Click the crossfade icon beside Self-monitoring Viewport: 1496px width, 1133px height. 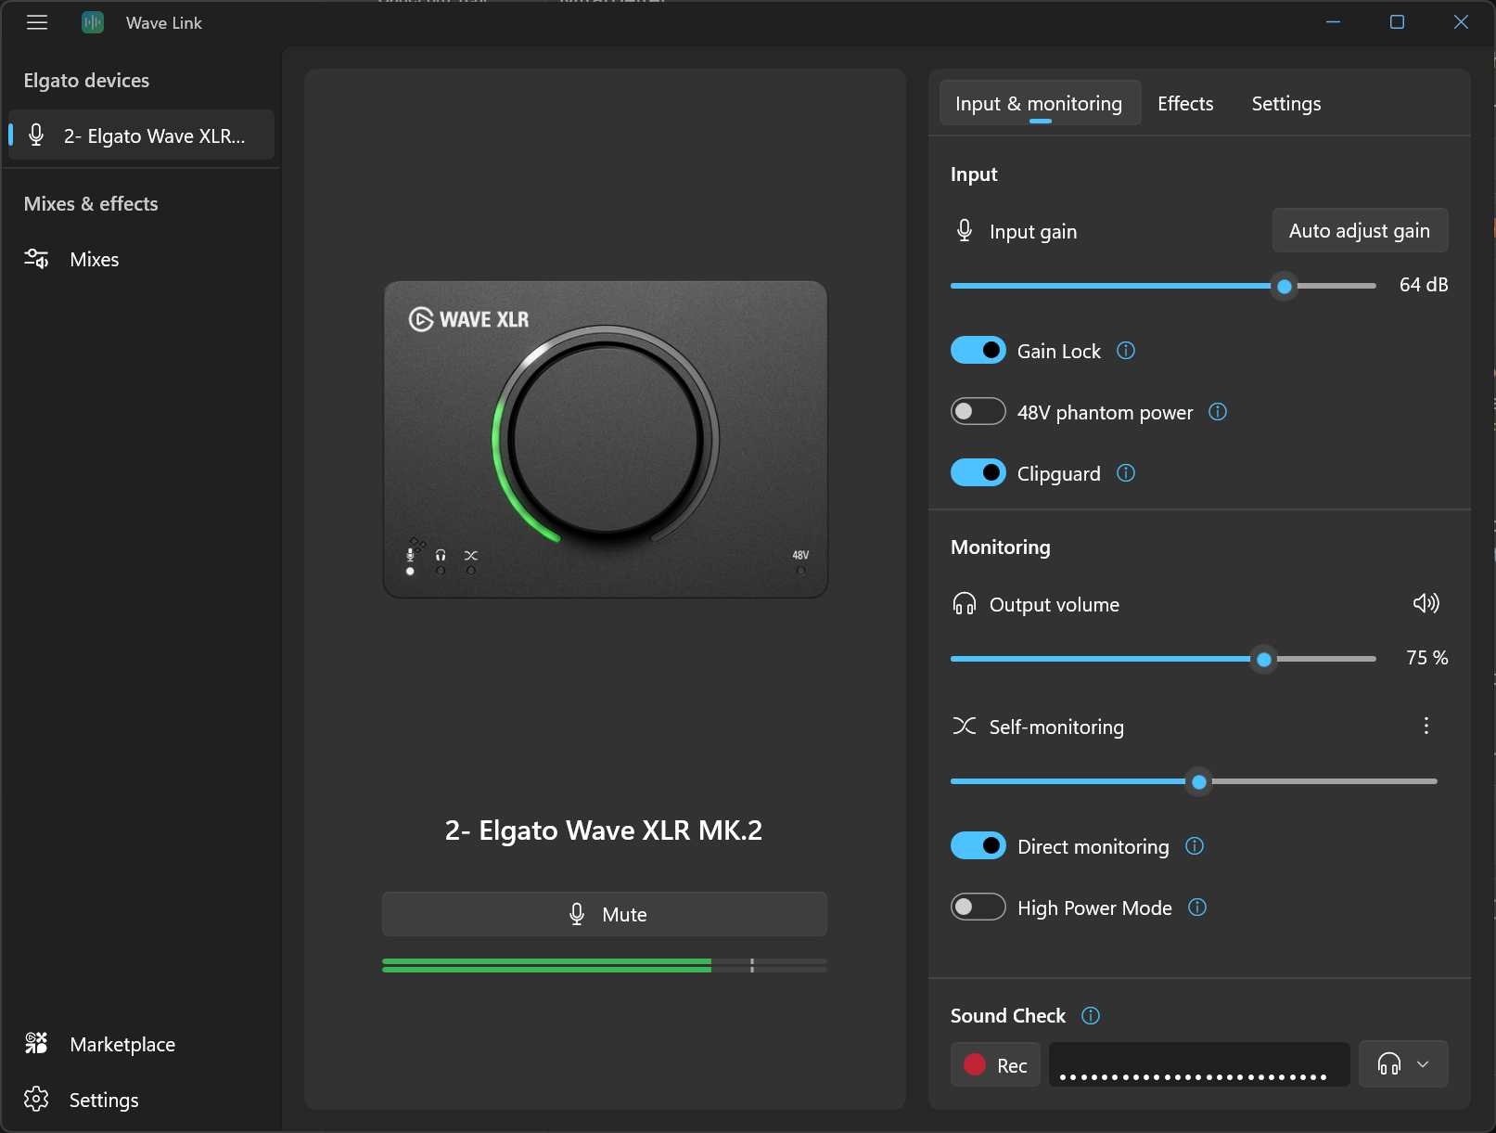(x=965, y=726)
